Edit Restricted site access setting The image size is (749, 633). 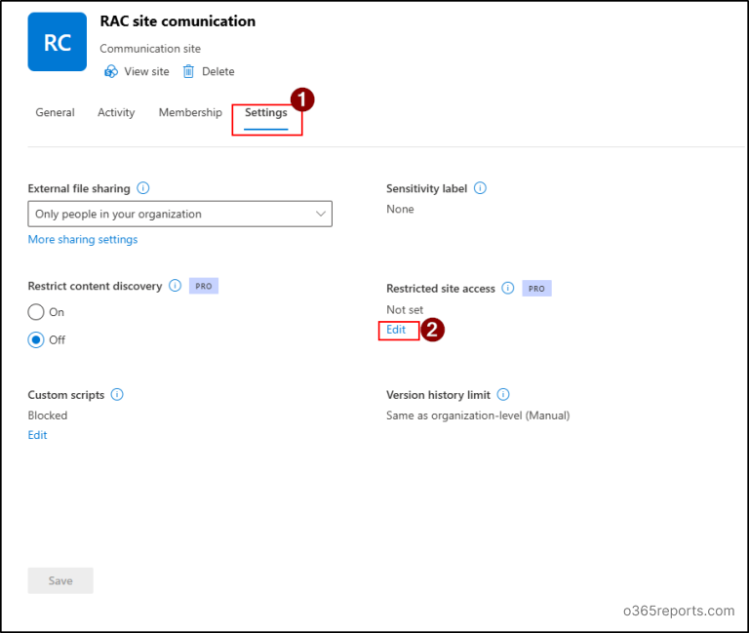396,330
